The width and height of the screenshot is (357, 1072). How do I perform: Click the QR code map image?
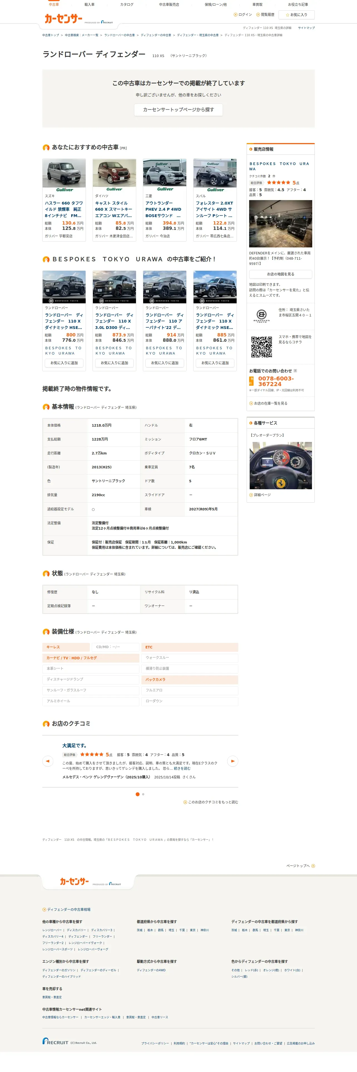click(x=261, y=347)
